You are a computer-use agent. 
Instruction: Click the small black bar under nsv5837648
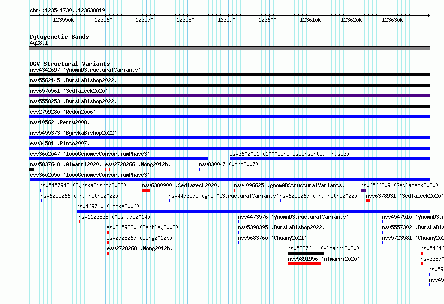tap(32, 169)
